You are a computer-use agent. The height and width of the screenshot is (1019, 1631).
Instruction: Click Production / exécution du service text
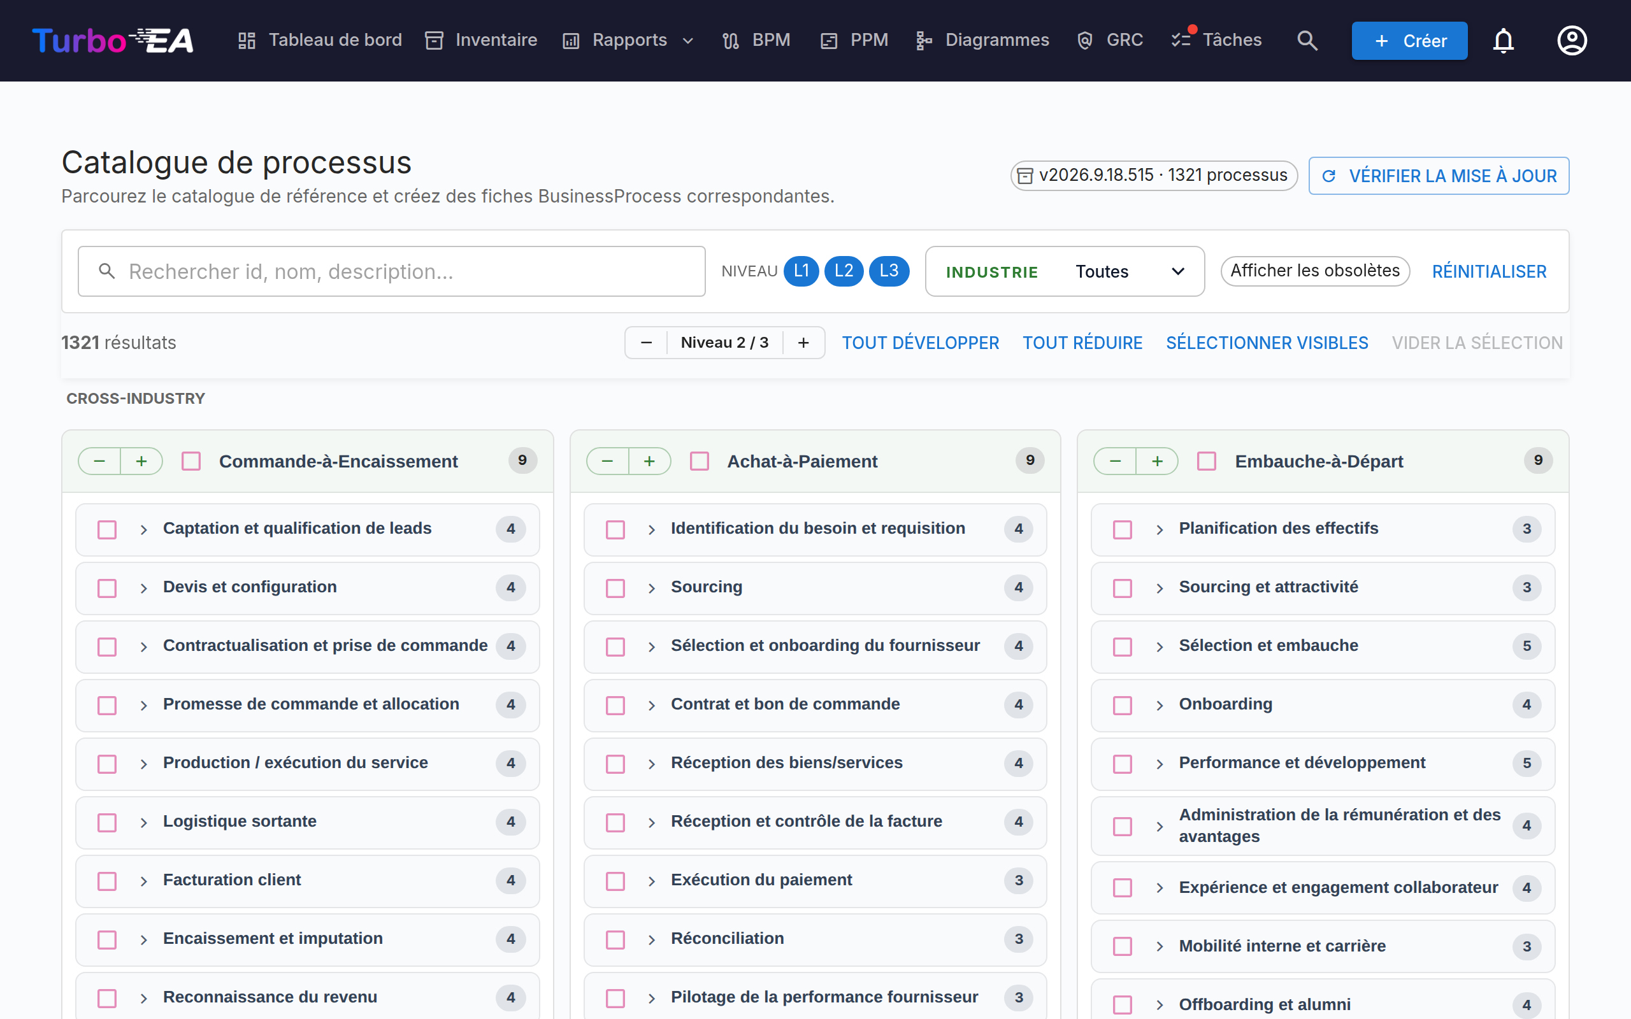(295, 762)
